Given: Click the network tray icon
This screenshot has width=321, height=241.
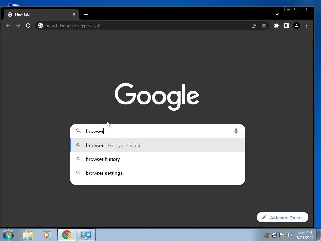Looking at the screenshot, I should click(x=274, y=235).
